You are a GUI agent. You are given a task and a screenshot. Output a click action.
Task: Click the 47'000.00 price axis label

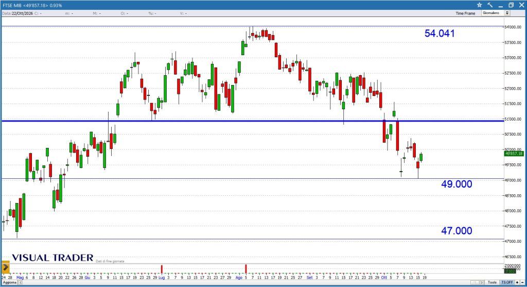coord(513,241)
